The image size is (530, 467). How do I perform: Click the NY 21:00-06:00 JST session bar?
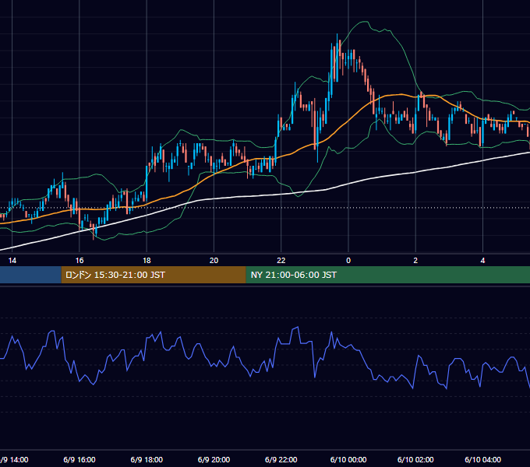(x=387, y=275)
